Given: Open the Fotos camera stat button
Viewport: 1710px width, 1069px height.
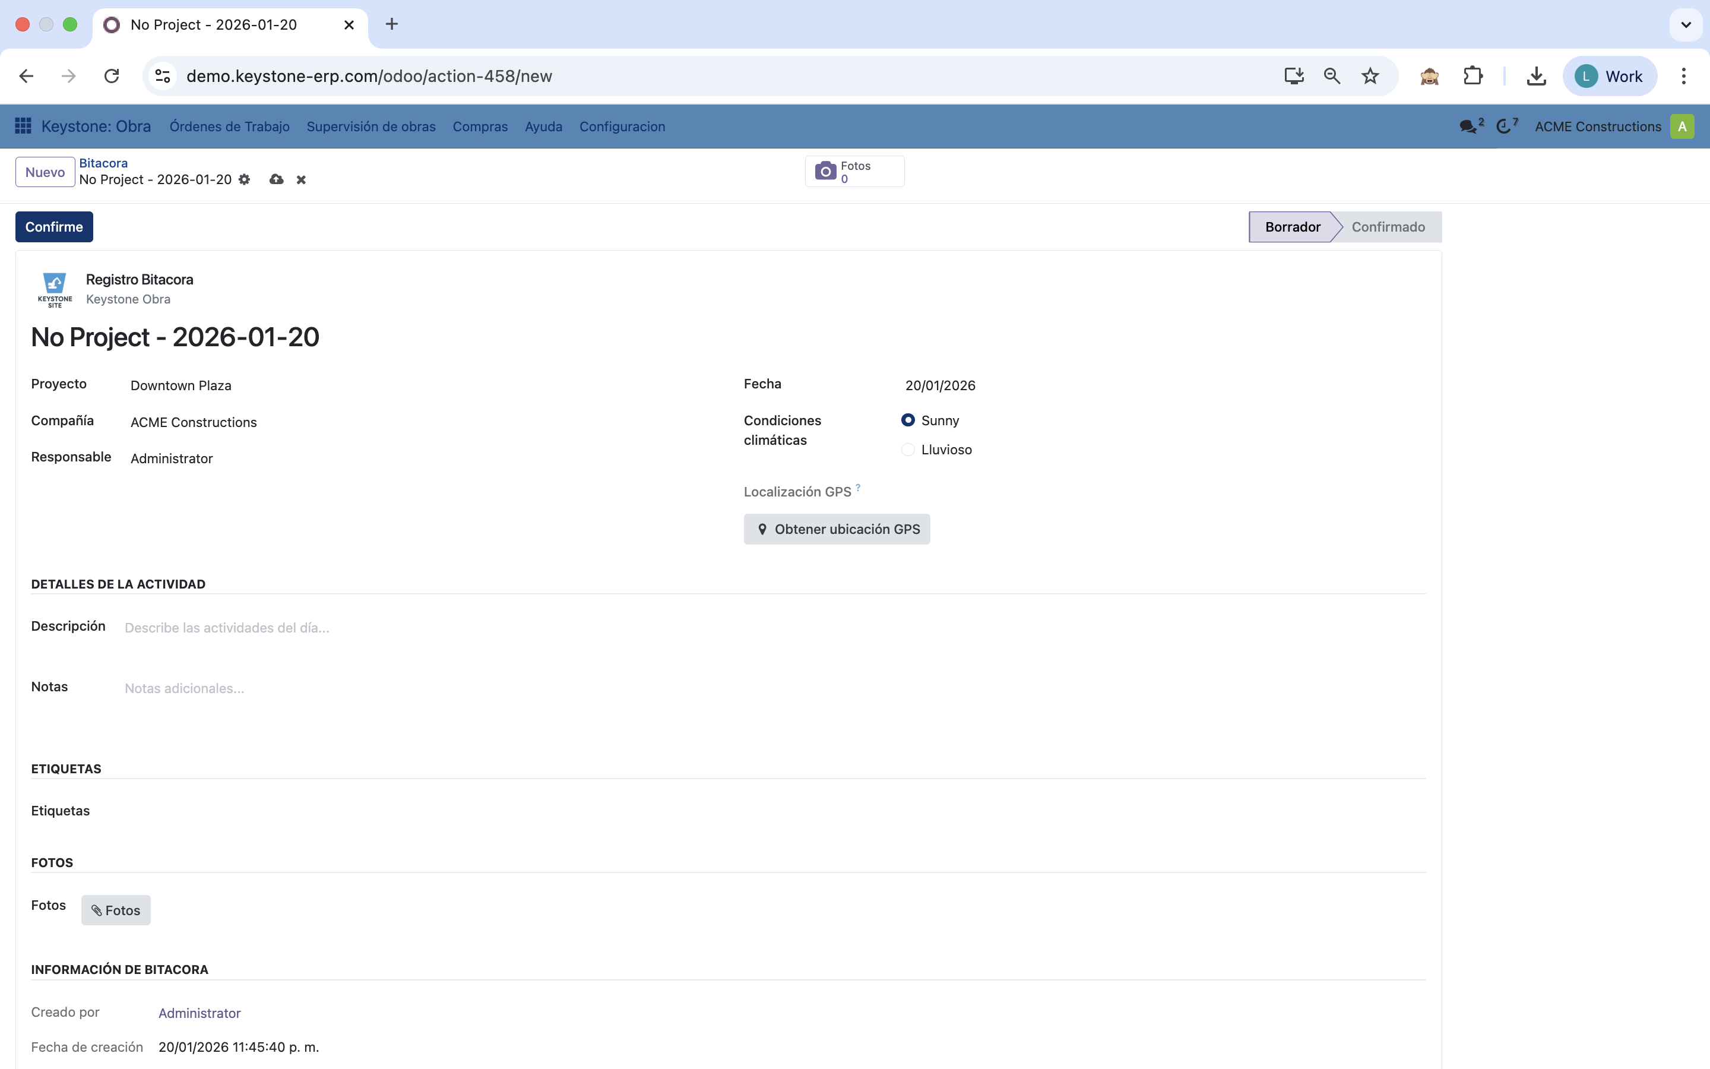Looking at the screenshot, I should coord(854,172).
